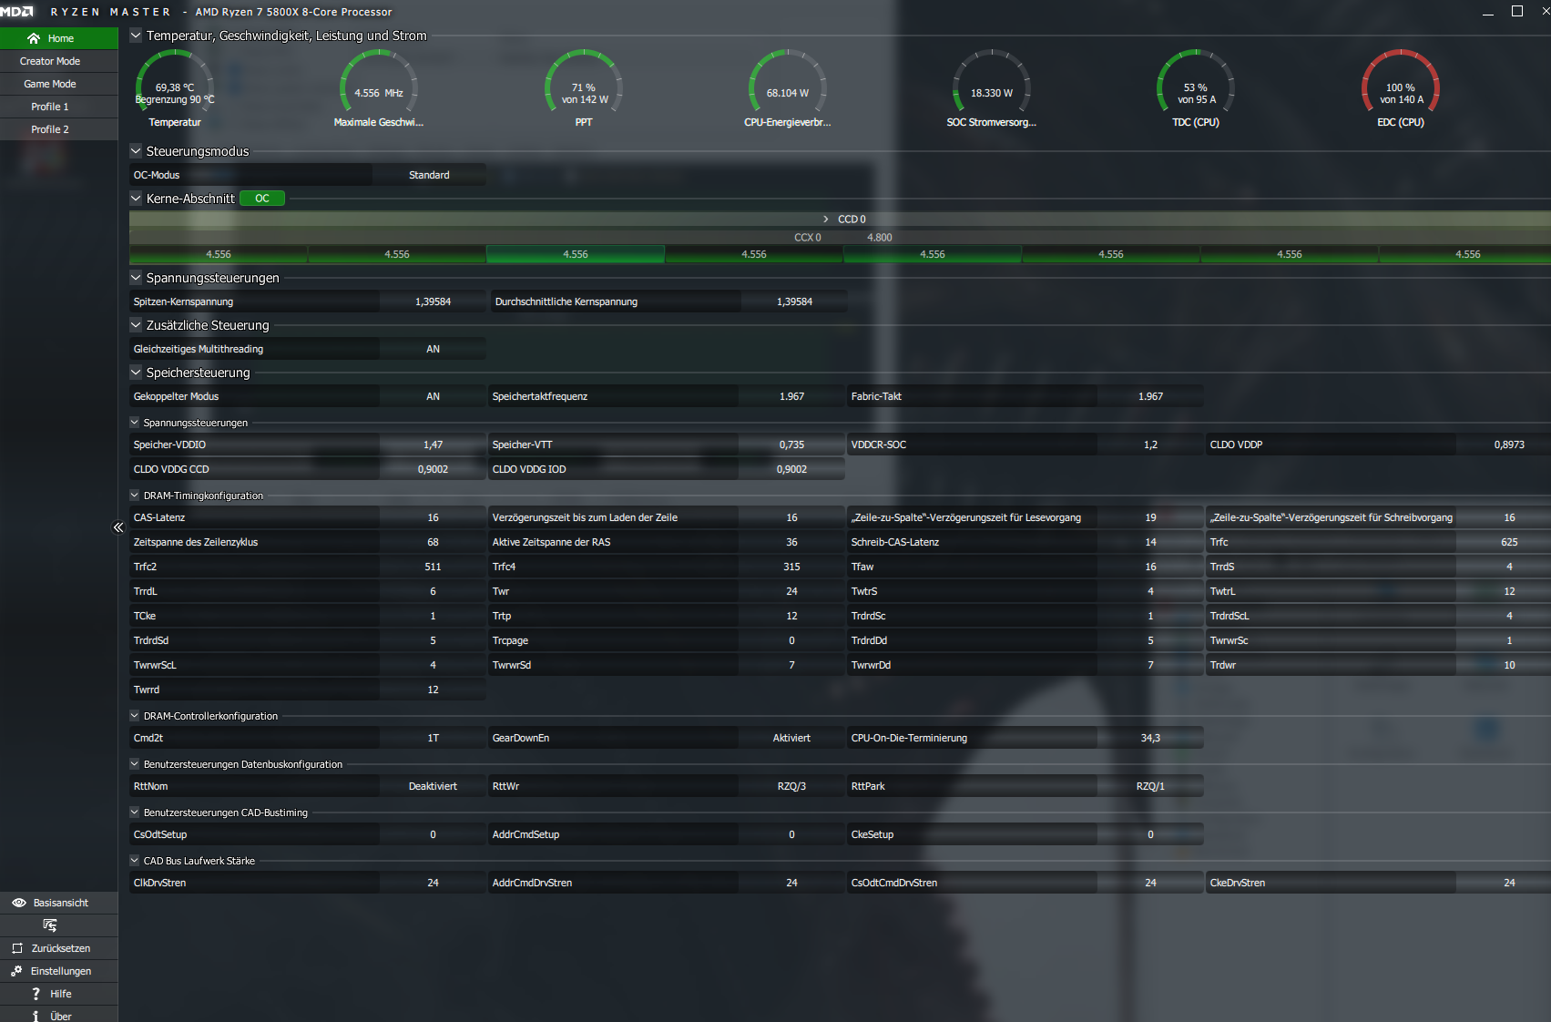Click the CPU-Energieverbrauch gauge
The image size is (1551, 1022).
[x=788, y=81]
